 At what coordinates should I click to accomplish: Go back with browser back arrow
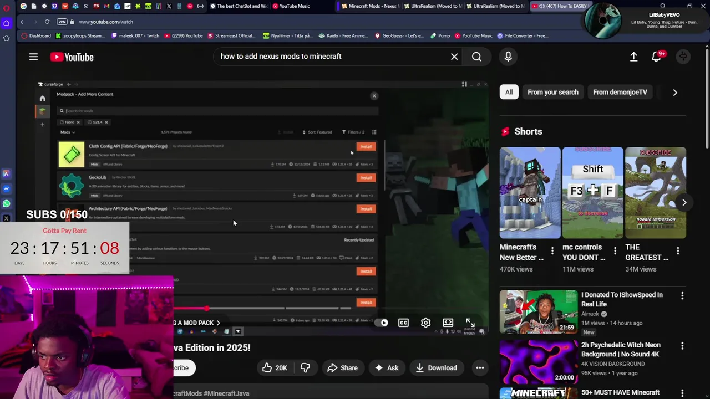(22, 22)
